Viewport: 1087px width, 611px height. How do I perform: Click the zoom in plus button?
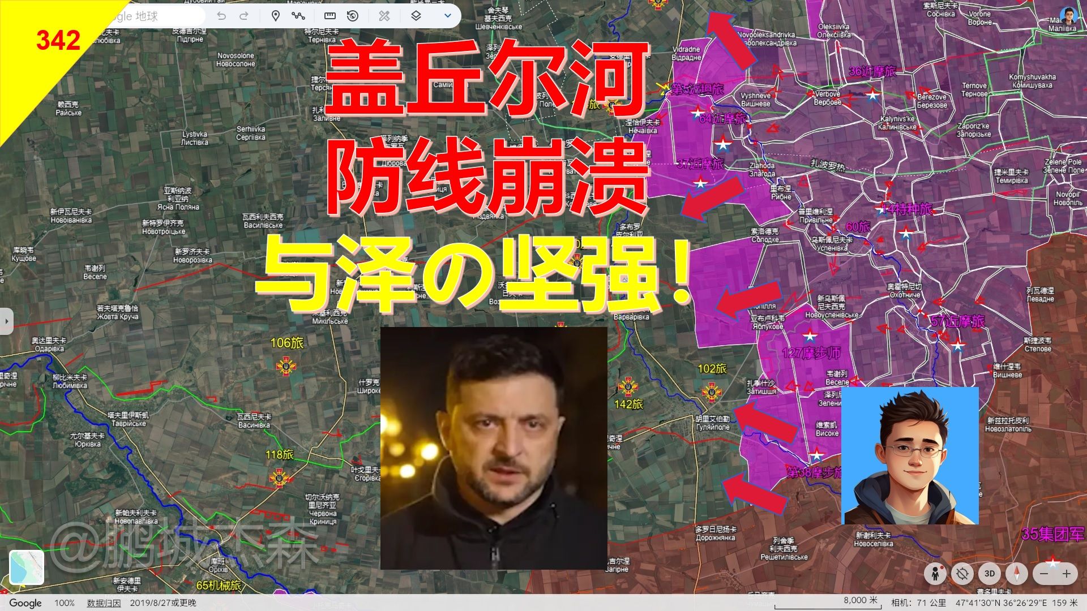point(1067,574)
